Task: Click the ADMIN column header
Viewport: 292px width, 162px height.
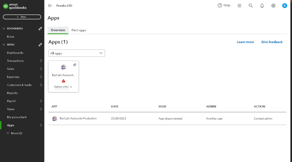Action: click(211, 107)
